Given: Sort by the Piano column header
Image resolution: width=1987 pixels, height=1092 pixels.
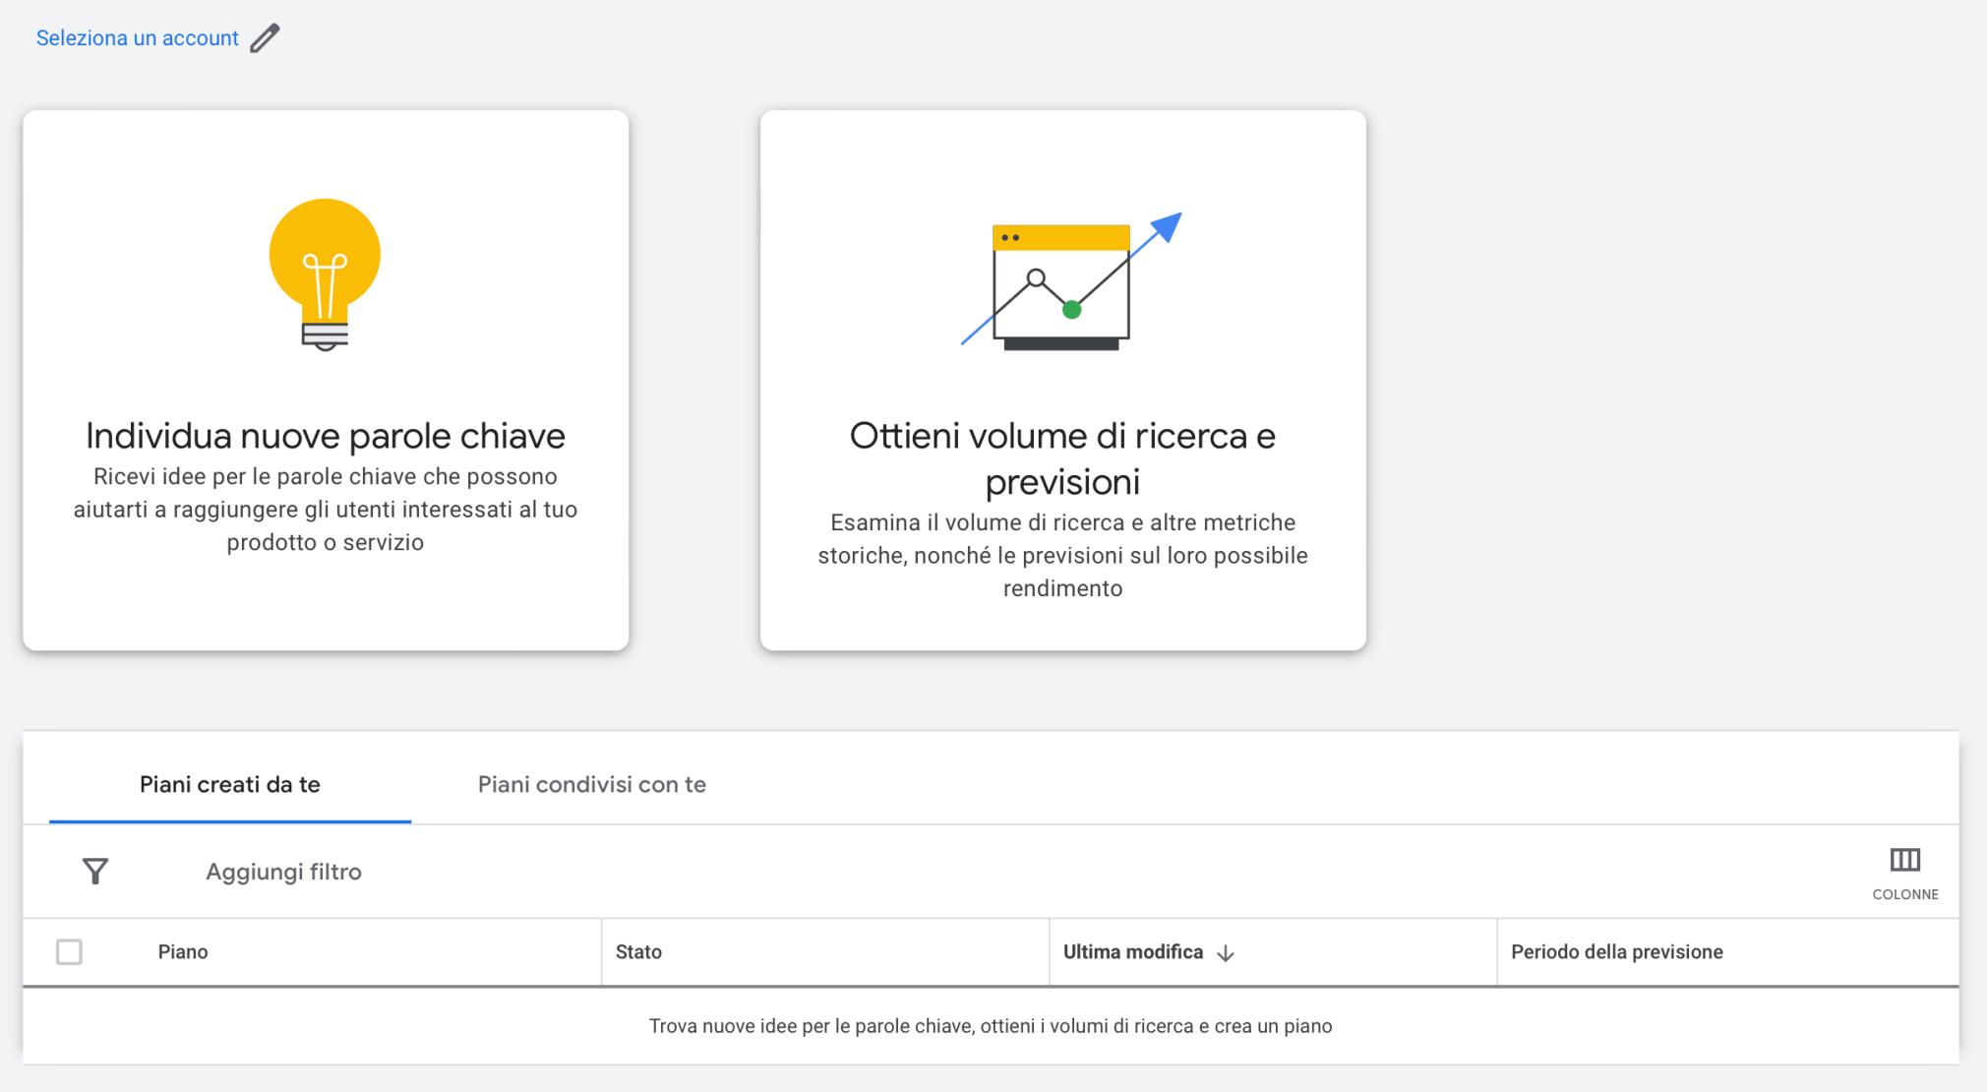Looking at the screenshot, I should (x=183, y=952).
